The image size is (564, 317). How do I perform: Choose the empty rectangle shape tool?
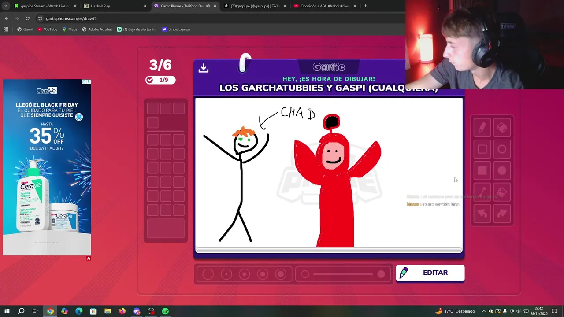tap(482, 149)
